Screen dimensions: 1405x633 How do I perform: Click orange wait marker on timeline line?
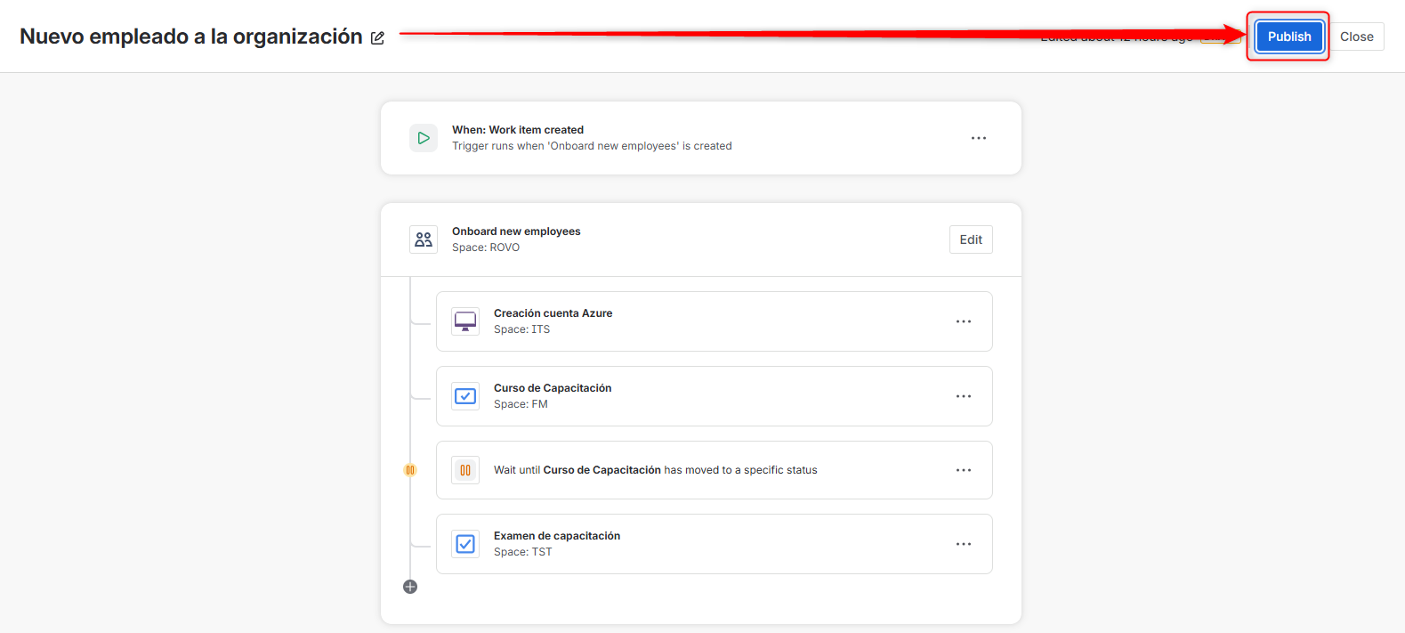click(x=410, y=470)
